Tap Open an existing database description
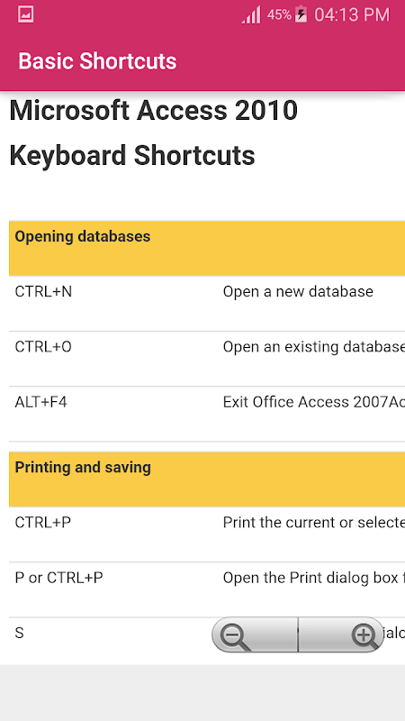Screen dimensions: 405x721 tap(314, 347)
